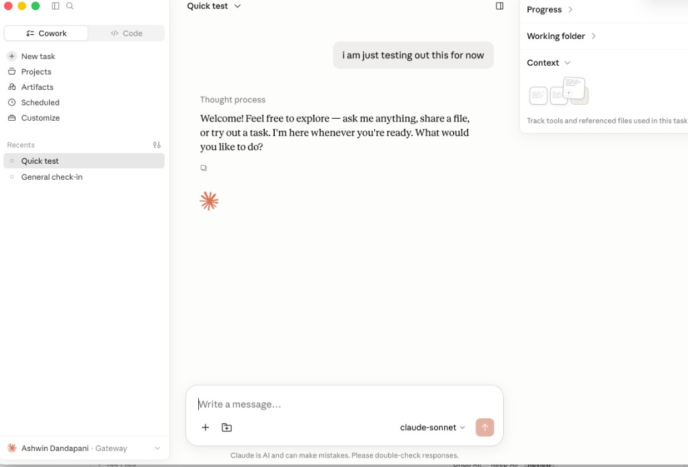Click the plus attachment icon in composer
Screen dimensions: 688x467
click(206, 427)
